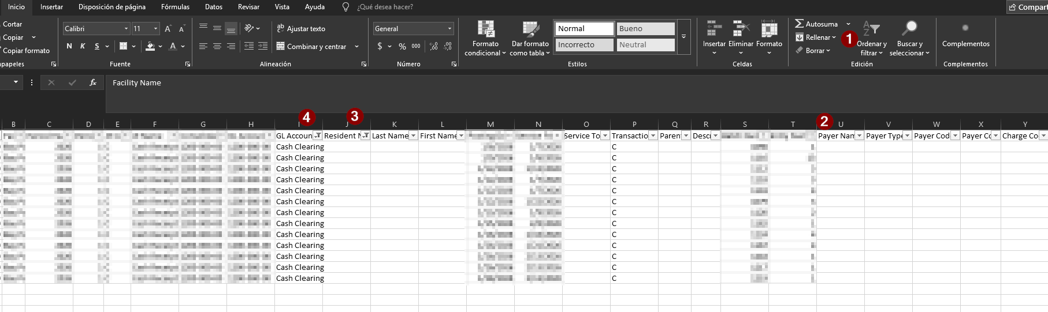
Task: Open Buscar y seleccionar magnifier tool
Action: [x=909, y=29]
